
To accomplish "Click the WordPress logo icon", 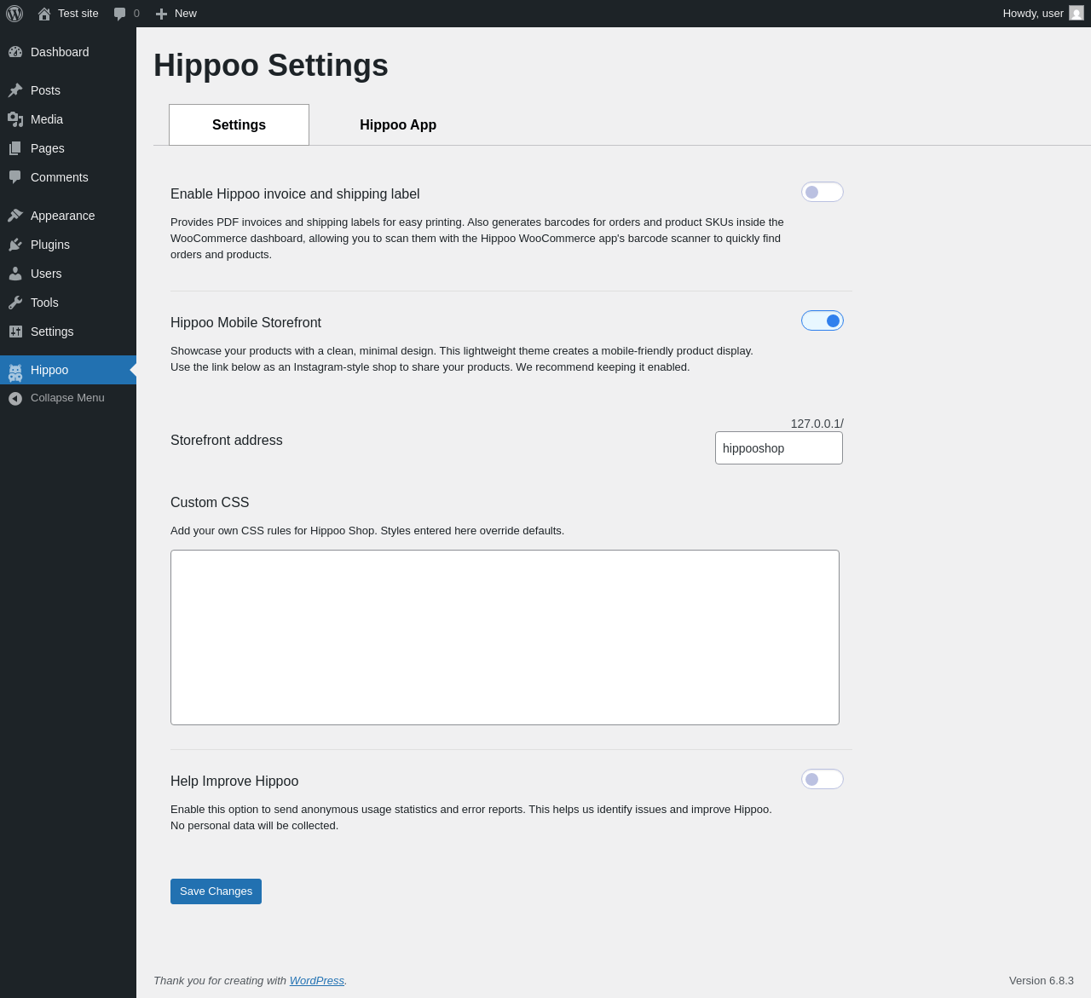I will 14,14.
